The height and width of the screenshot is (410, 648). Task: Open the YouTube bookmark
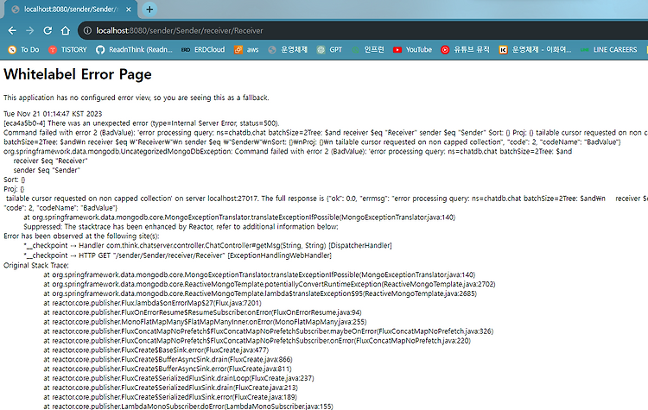412,49
